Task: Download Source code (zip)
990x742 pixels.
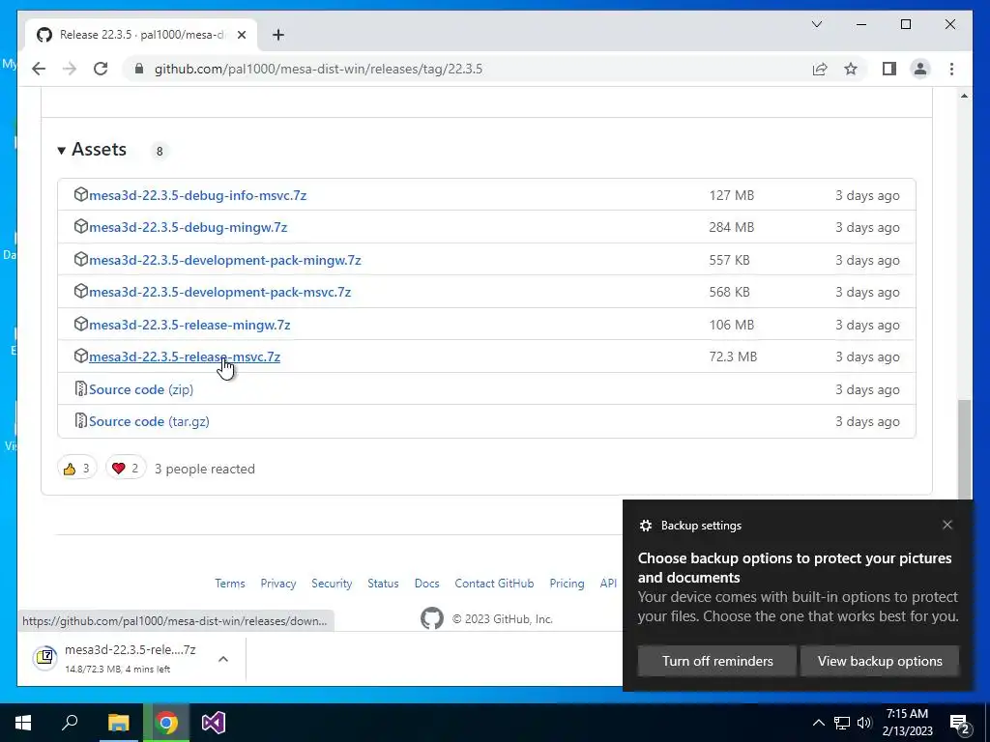Action: coord(141,389)
